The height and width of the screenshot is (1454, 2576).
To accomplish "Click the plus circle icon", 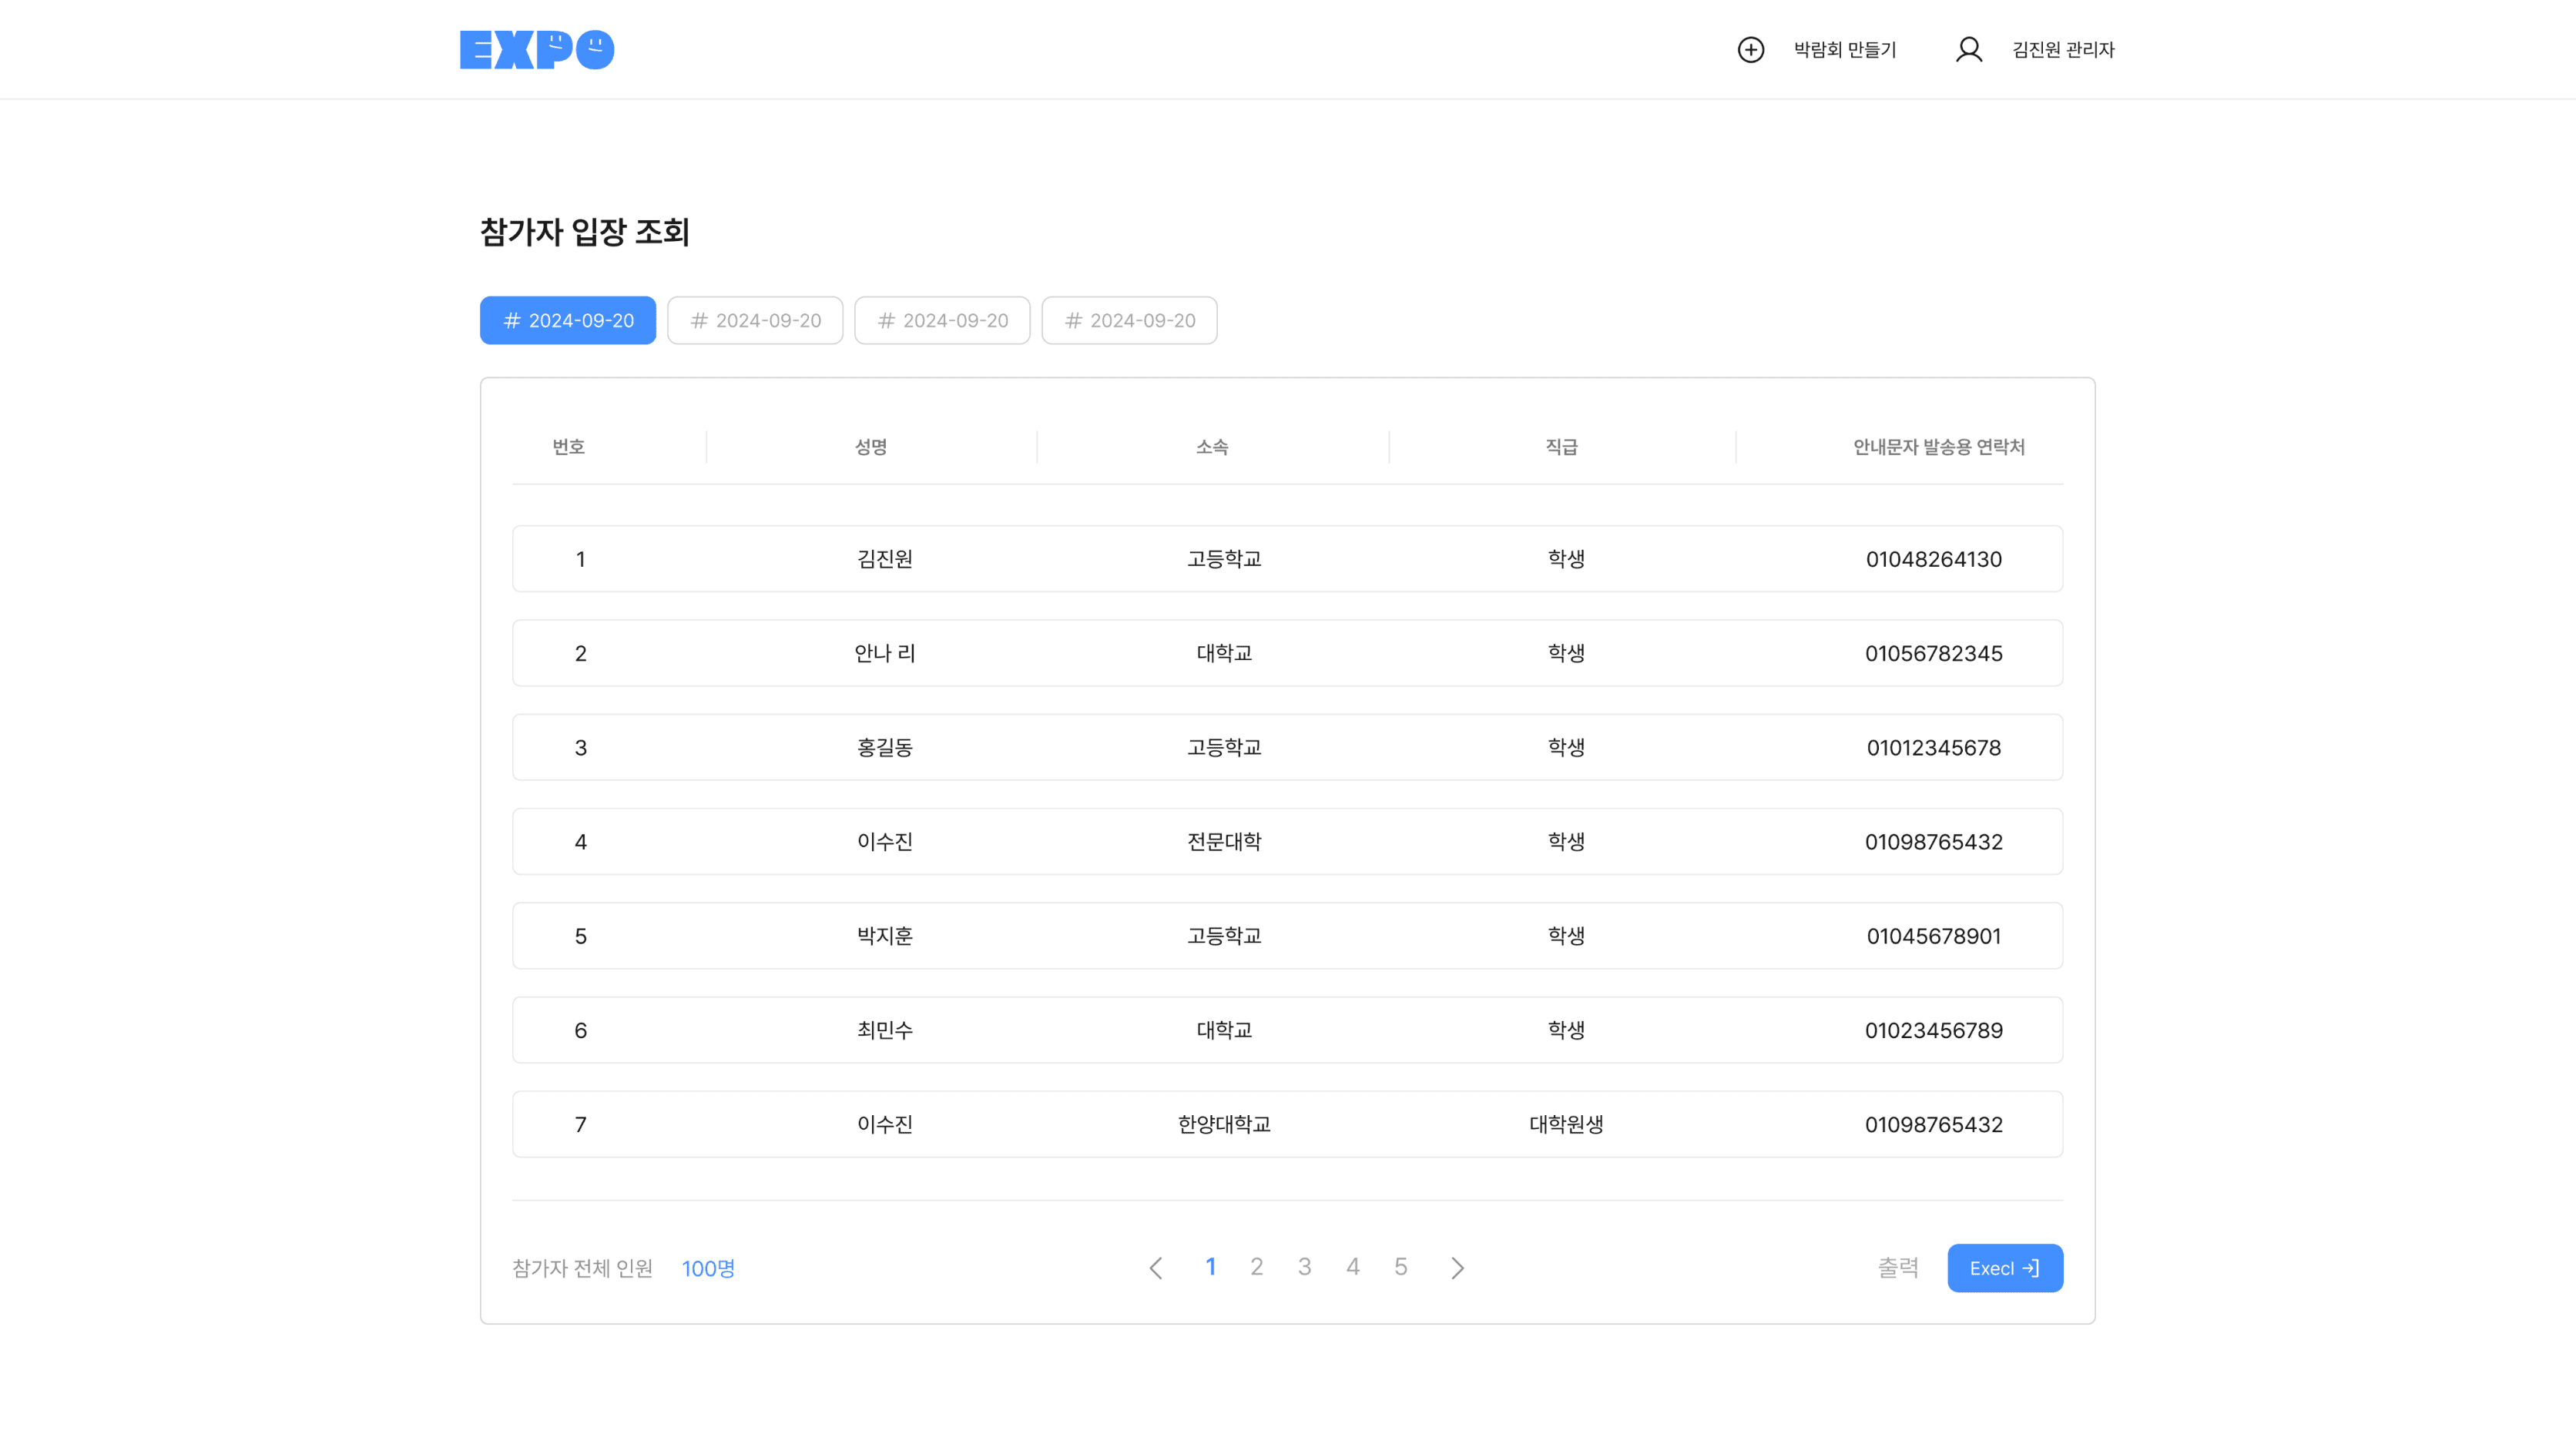I will 1750,49.
